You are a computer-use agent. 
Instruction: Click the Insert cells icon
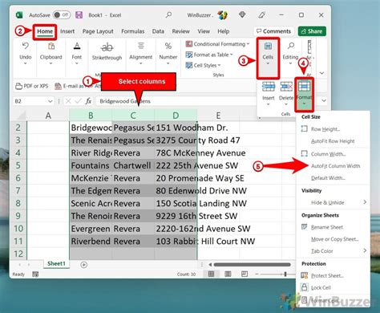pyautogui.click(x=269, y=87)
